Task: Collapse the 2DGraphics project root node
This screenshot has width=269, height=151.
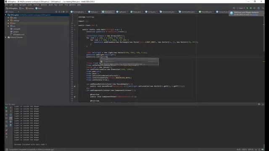Action: [5, 15]
